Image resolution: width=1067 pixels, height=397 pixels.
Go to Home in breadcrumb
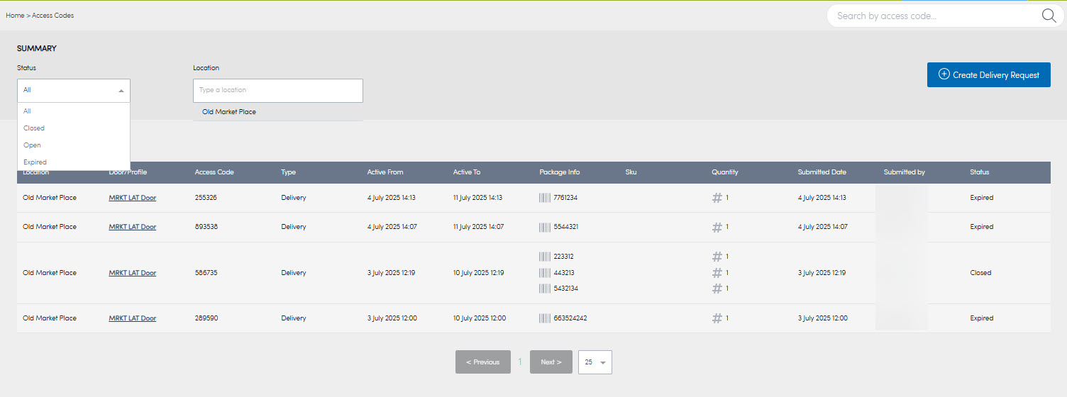[x=15, y=16]
